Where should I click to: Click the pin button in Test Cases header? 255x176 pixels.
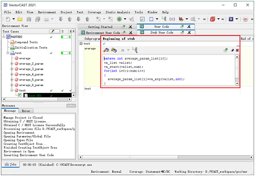click(54, 31)
